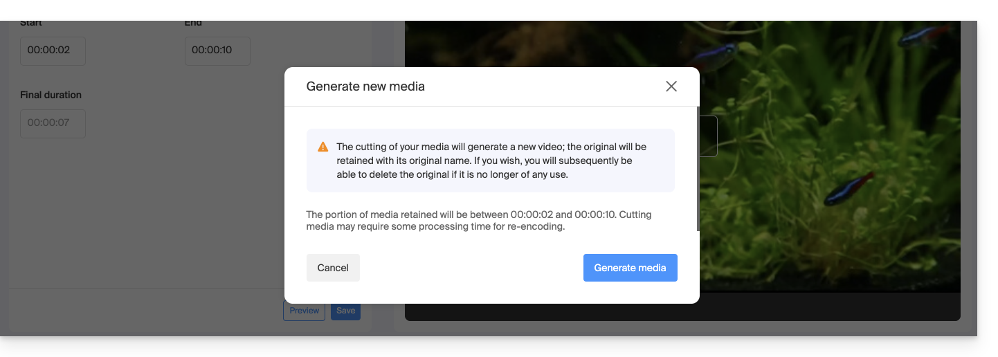Select the End time input field
998x357 pixels.
[217, 51]
